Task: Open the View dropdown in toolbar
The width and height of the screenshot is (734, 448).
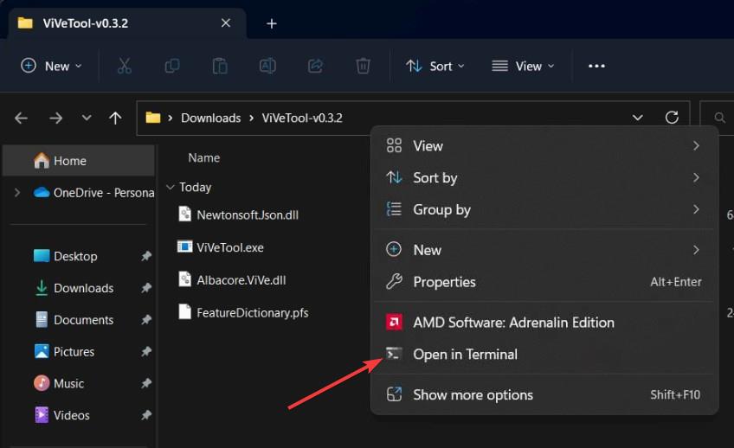Action: pos(523,66)
